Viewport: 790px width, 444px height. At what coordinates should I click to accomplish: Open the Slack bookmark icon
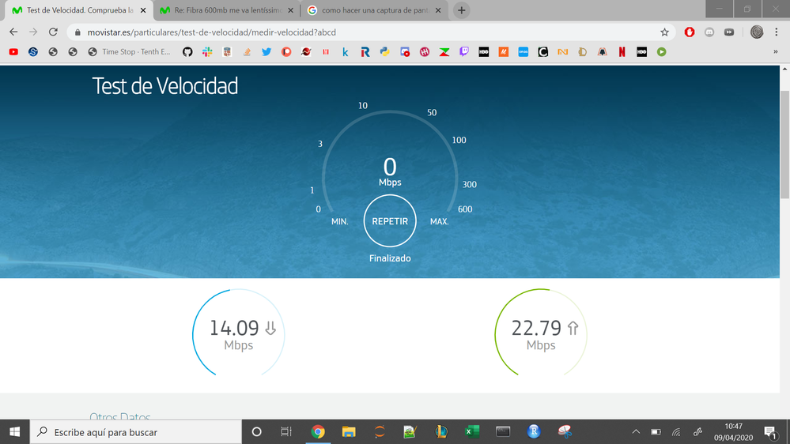(207, 52)
